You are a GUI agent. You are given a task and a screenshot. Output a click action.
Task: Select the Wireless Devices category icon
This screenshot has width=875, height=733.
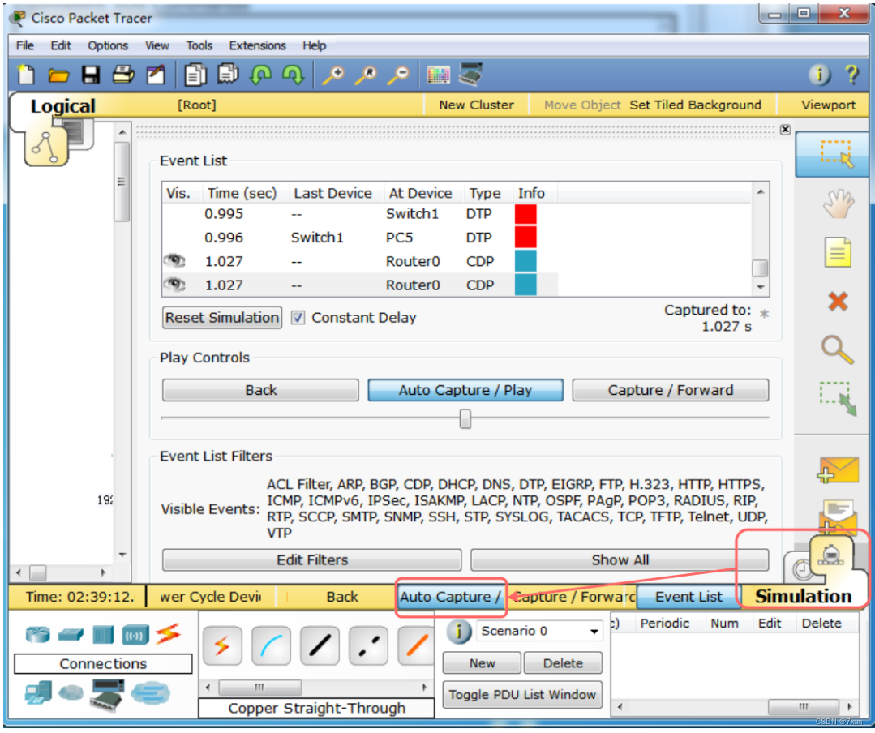coord(135,635)
